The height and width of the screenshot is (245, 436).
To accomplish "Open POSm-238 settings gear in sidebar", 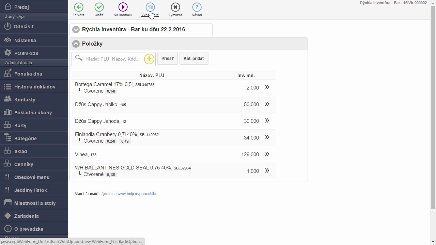I will click(8, 53).
